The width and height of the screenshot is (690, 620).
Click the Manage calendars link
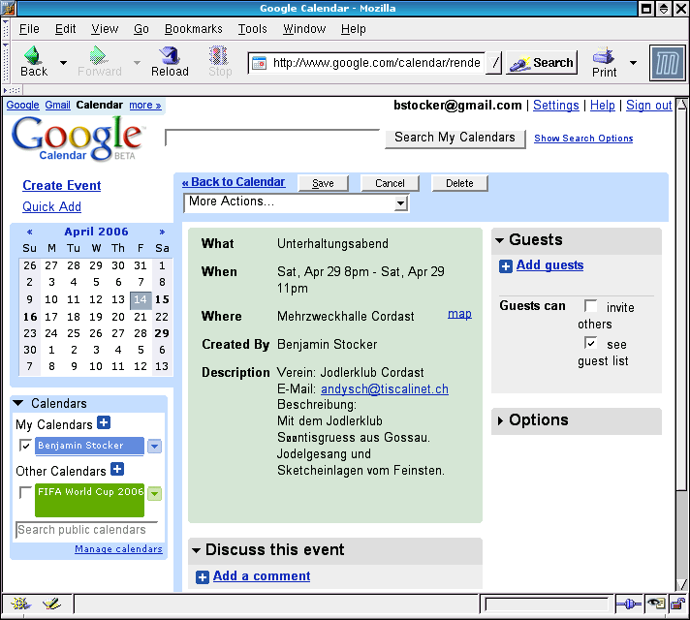point(118,549)
